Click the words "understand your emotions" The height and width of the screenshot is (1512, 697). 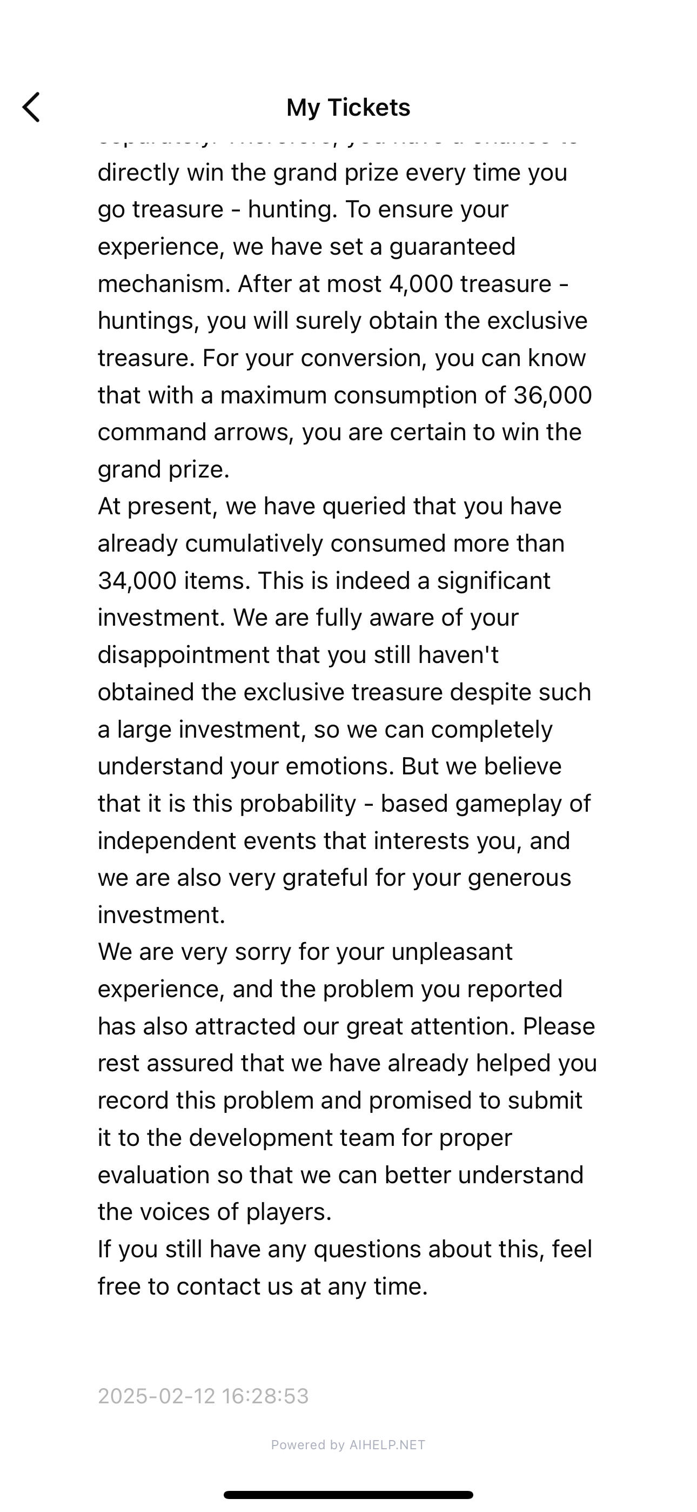[245, 766]
